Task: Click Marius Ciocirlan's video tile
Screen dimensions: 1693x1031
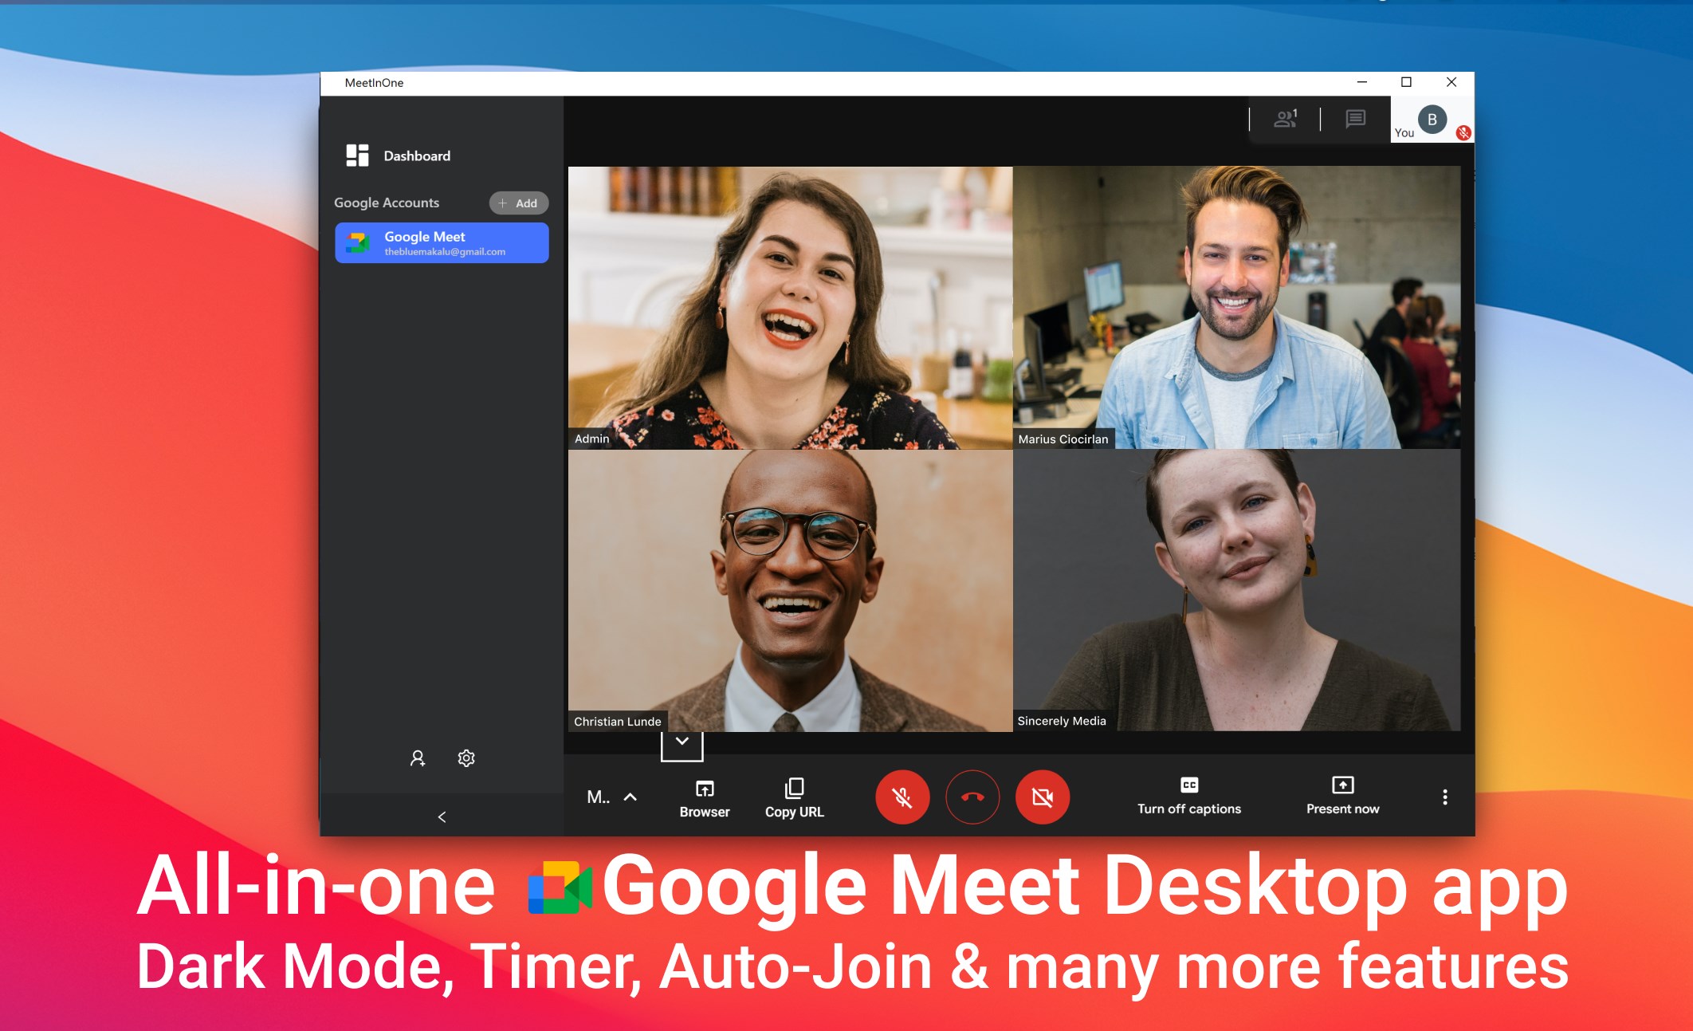Action: tap(1235, 307)
